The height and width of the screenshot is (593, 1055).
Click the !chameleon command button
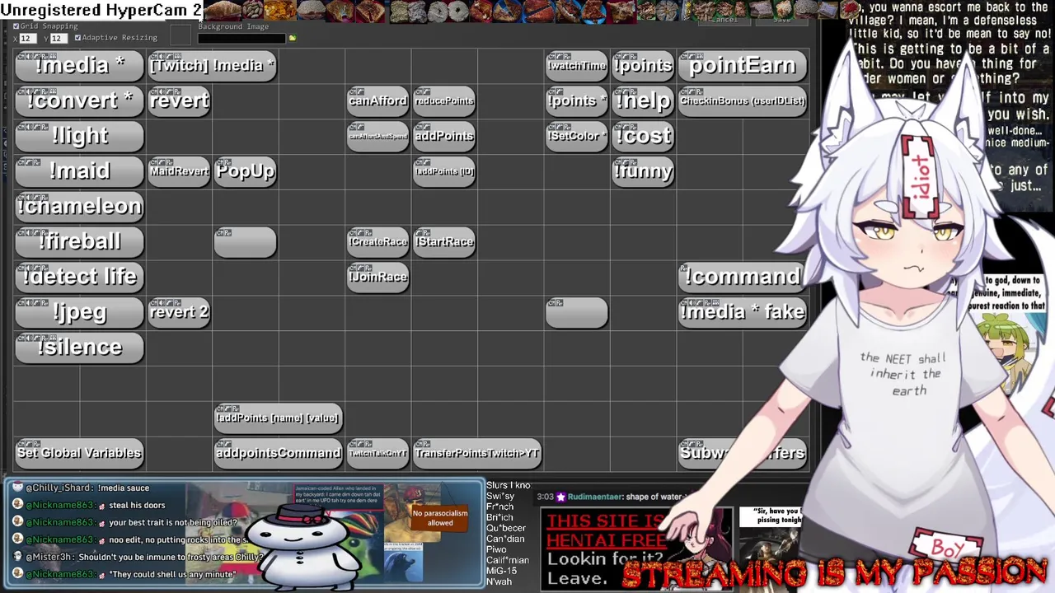[80, 207]
